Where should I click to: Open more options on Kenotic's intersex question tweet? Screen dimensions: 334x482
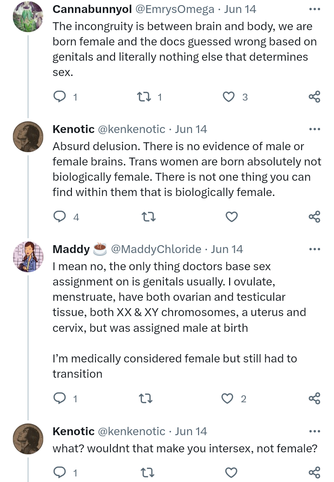tap(314, 431)
